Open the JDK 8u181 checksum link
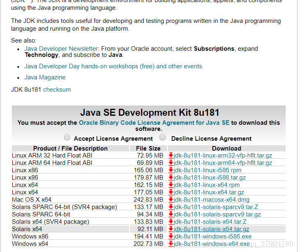Screen dimensions: 298x252 point(57,90)
